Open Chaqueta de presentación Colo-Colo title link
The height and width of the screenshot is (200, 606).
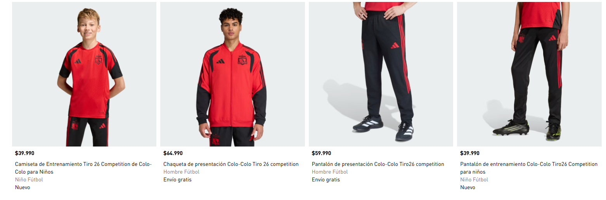[x=231, y=164]
